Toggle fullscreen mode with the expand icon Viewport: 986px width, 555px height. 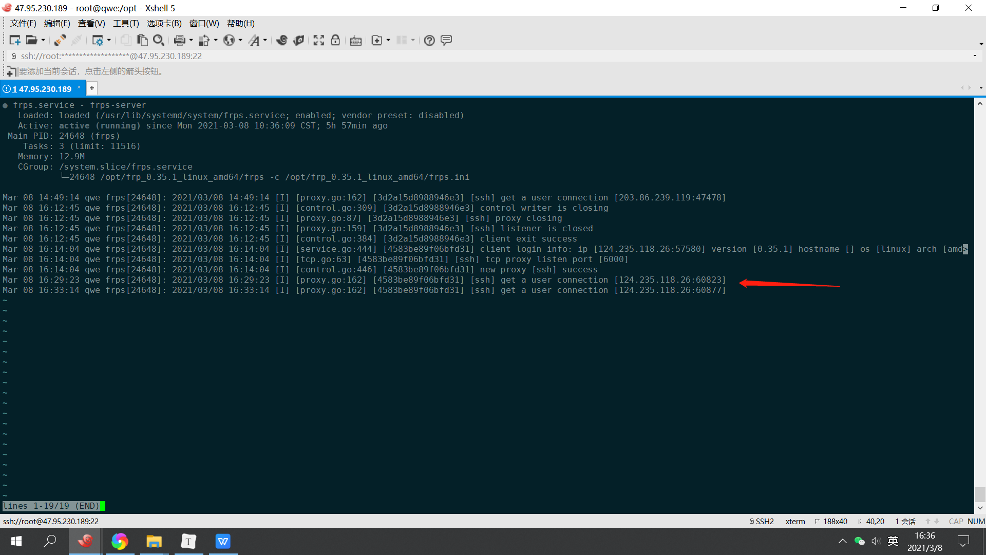[x=319, y=40]
